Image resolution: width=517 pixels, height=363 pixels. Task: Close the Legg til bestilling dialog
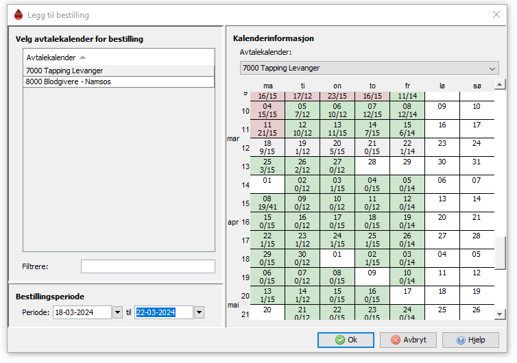[496, 14]
